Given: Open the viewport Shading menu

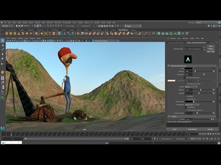Looking at the screenshot, I should coord(14,38).
